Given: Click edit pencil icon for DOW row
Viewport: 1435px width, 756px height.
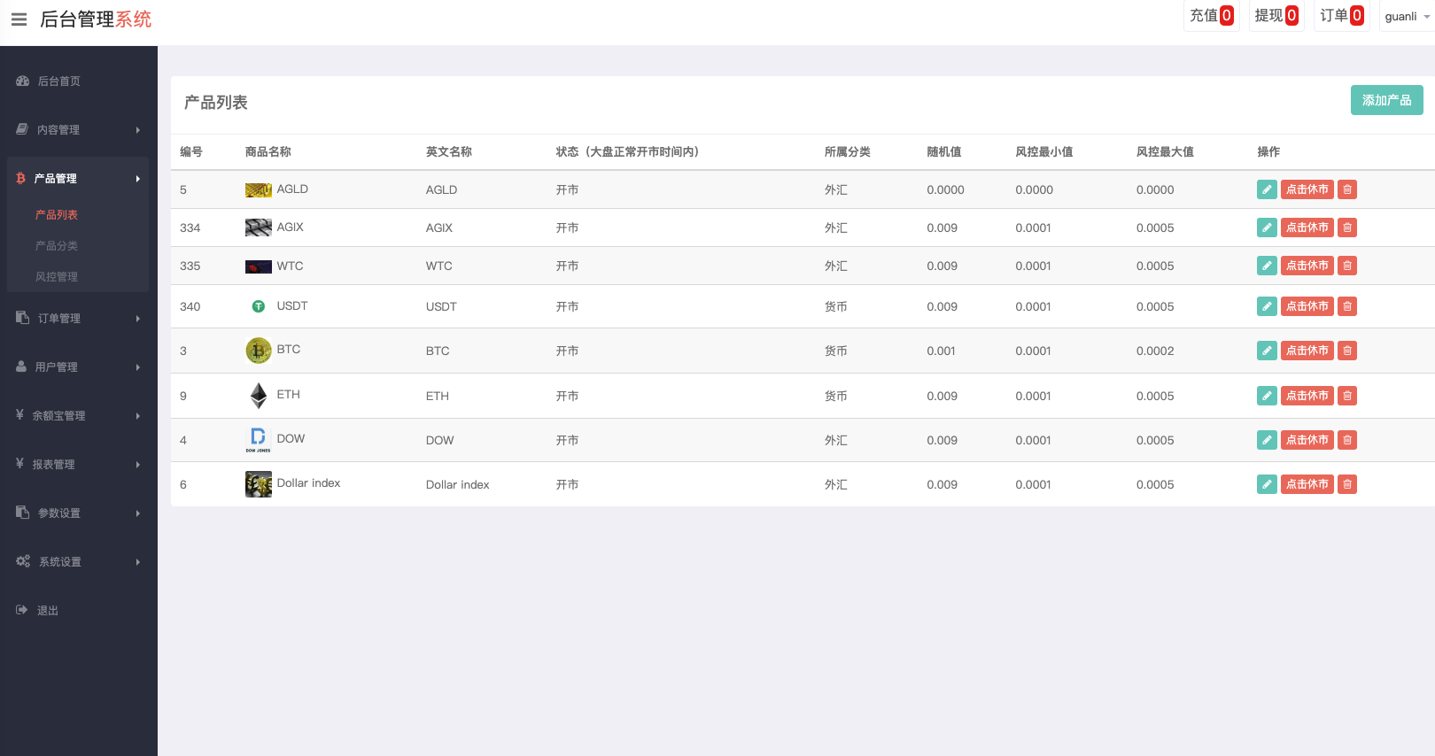Looking at the screenshot, I should pos(1267,440).
